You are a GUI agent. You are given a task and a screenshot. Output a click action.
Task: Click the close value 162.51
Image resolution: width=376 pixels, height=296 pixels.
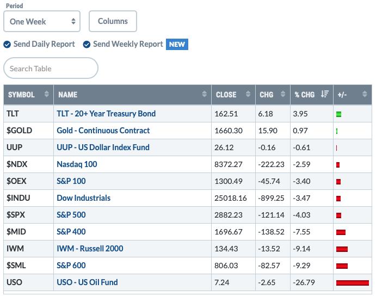(x=226, y=114)
